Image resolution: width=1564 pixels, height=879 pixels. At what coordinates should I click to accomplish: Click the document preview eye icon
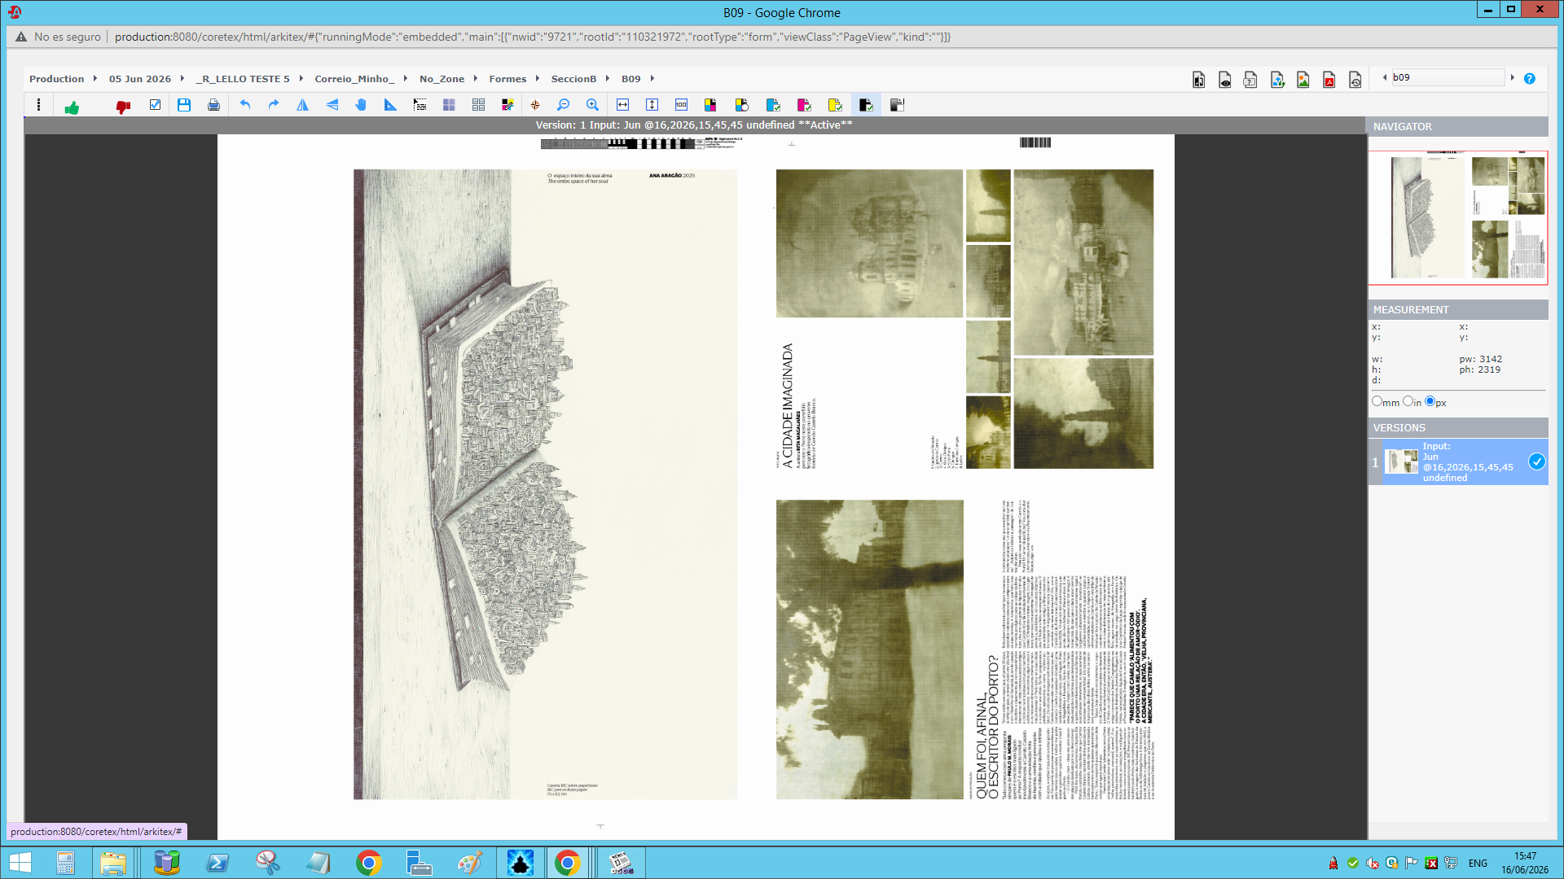click(x=1225, y=80)
